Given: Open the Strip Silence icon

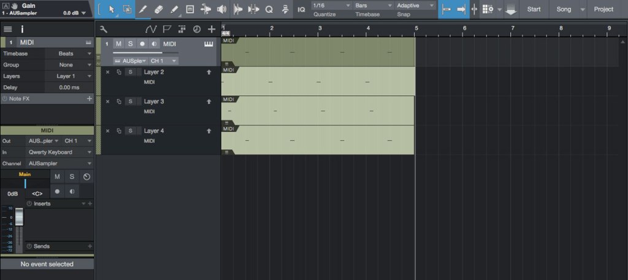Looking at the screenshot, I should [x=253, y=9].
